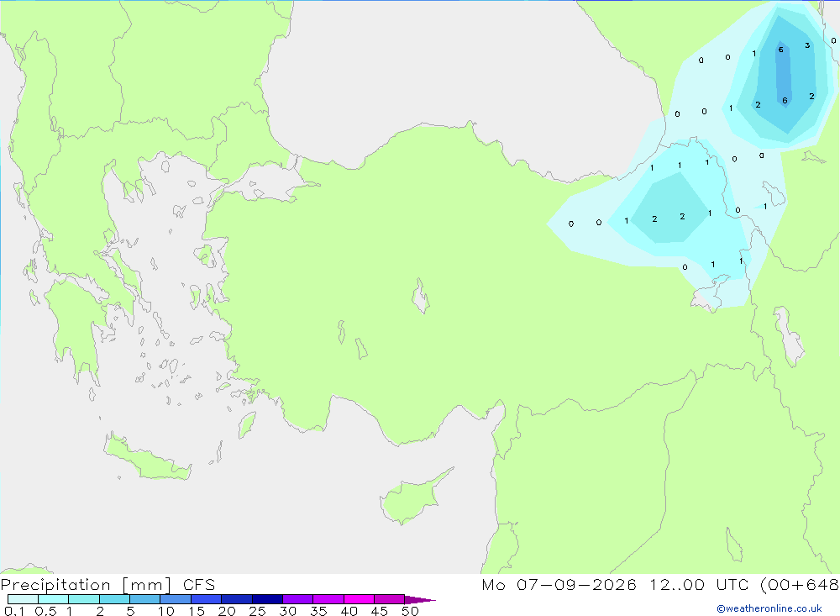Click the map precipitation value '3'

[x=807, y=45]
